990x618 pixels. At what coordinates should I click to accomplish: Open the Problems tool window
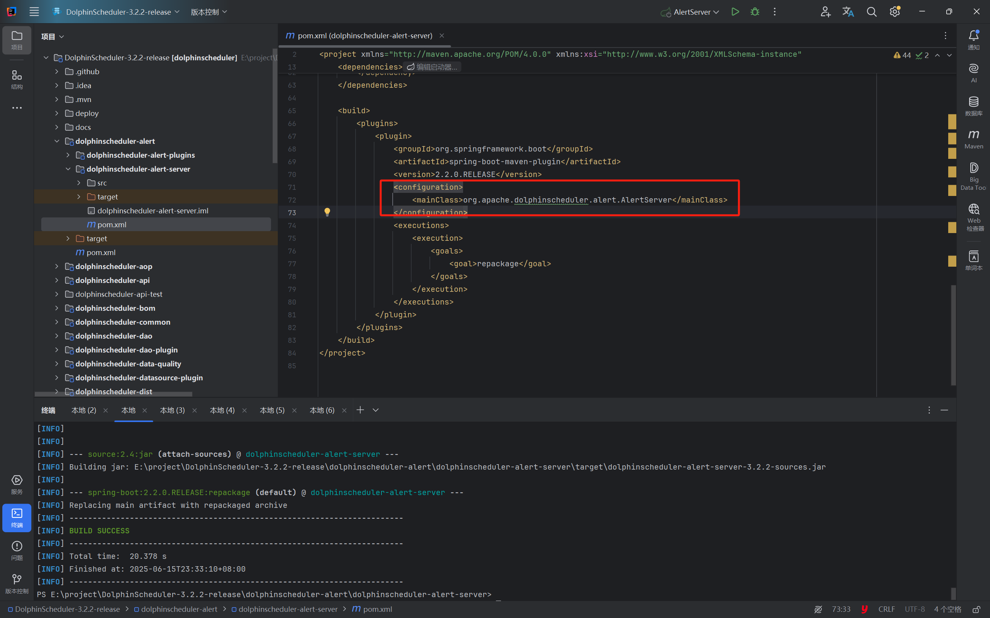(x=17, y=550)
